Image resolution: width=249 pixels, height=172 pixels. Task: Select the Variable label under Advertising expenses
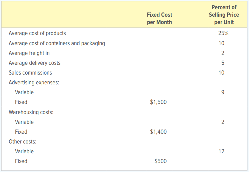tap(24, 92)
